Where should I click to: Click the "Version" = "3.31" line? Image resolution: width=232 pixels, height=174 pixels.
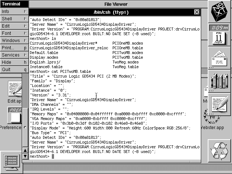(x=51, y=95)
